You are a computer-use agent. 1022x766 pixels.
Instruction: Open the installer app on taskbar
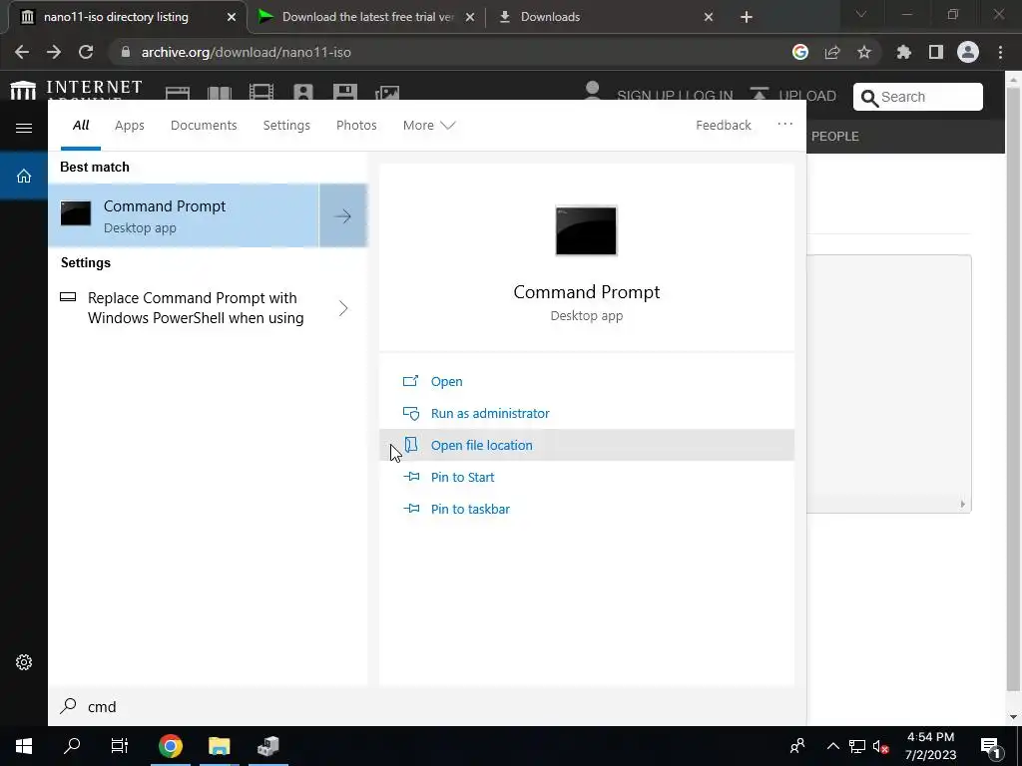coord(267,746)
